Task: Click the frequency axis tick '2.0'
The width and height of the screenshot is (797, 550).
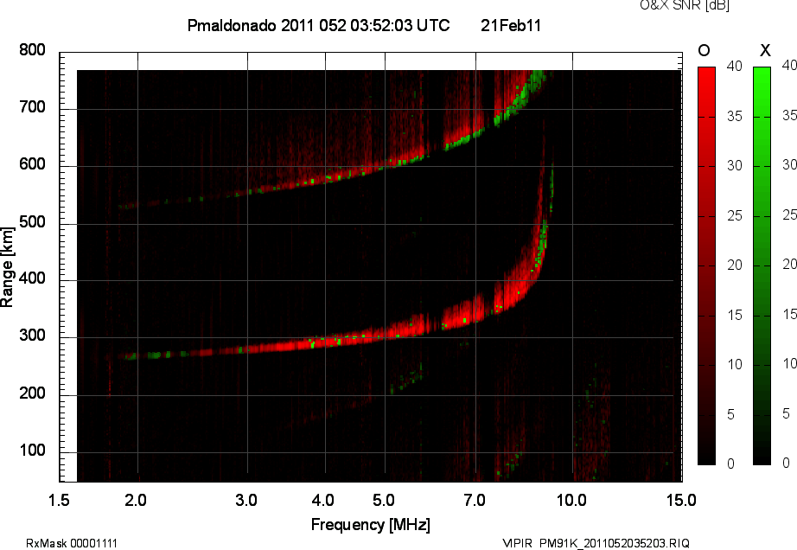Action: [x=136, y=500]
